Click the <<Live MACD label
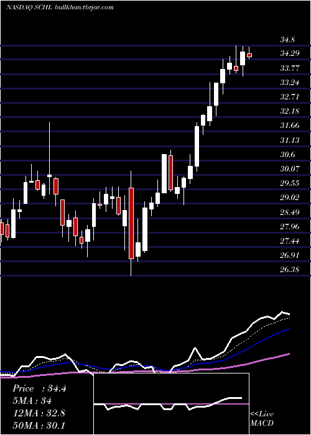Screen dimensions: 311x435 [x=262, y=419]
